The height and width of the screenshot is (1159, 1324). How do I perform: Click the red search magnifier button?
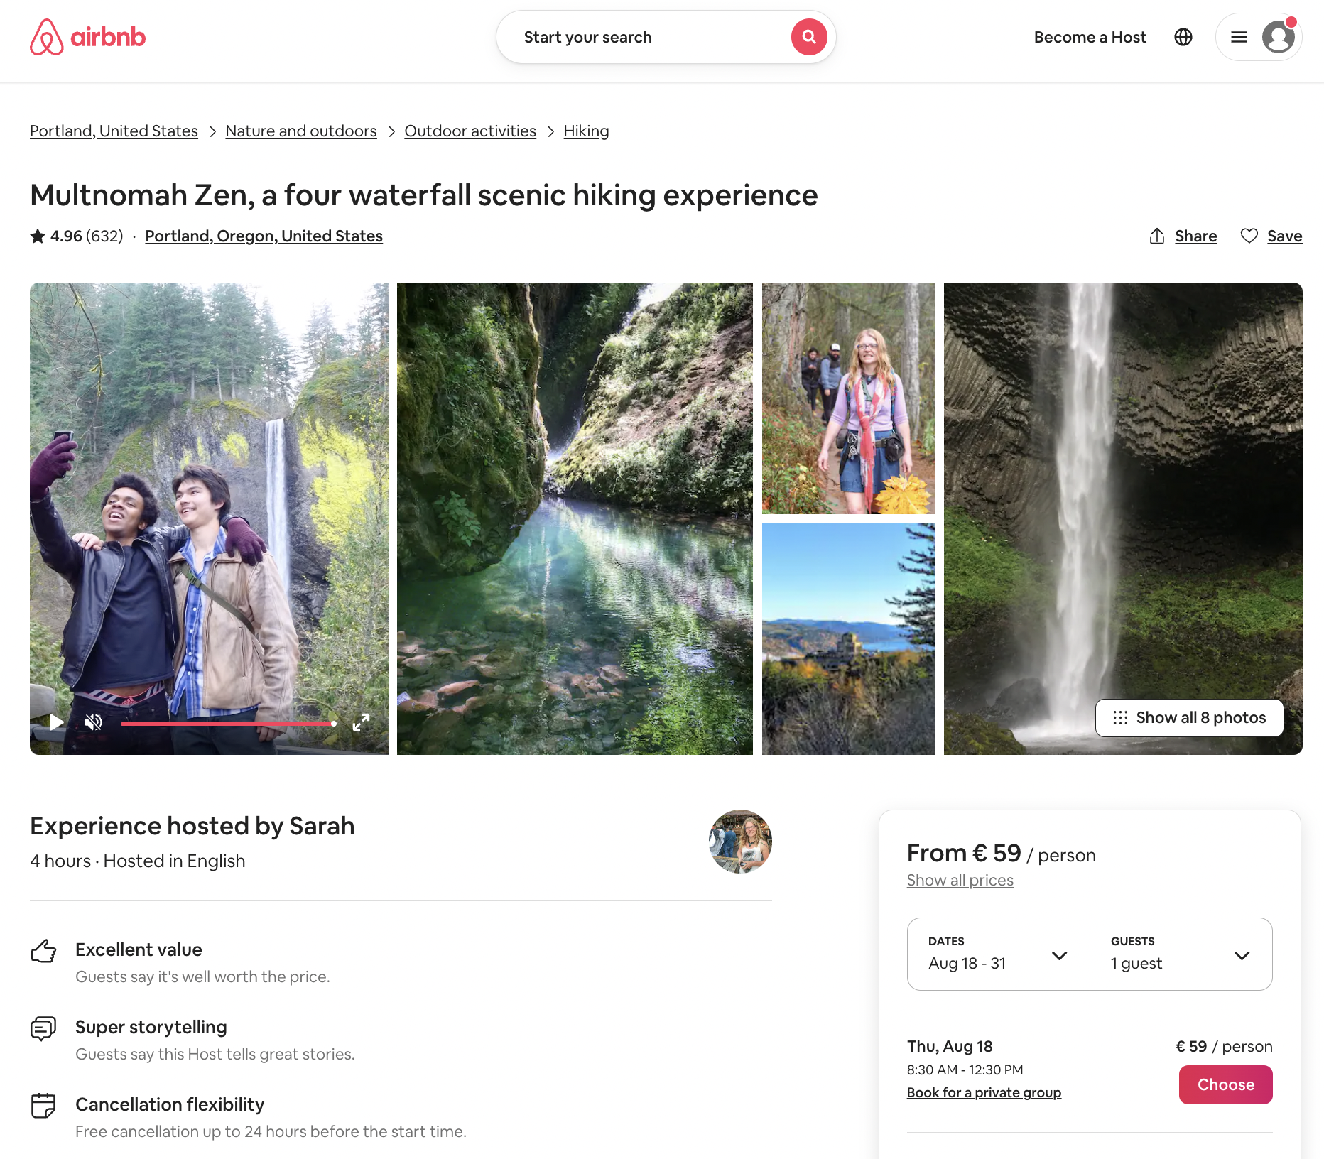pyautogui.click(x=809, y=37)
